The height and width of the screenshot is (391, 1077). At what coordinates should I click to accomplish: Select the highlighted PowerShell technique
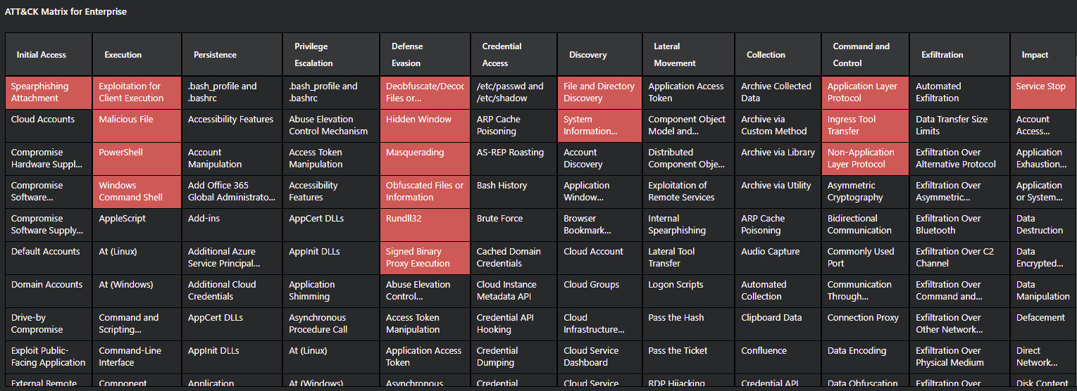[137, 159]
